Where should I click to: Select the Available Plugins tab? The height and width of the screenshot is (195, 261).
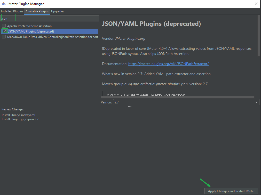click(x=37, y=11)
